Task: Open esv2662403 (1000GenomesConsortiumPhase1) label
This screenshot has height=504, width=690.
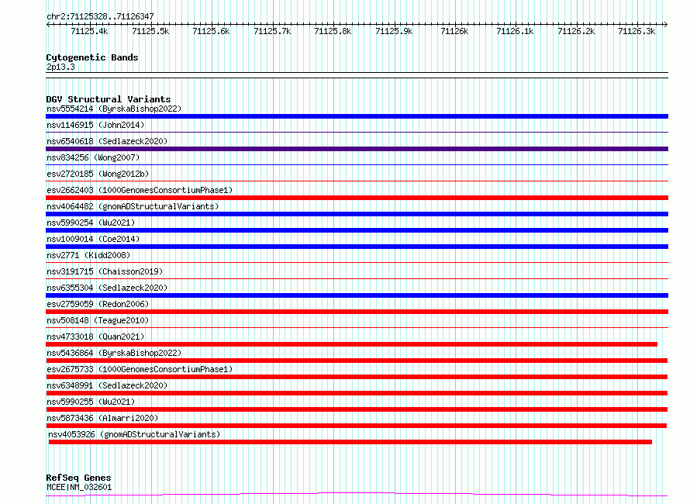Action: point(140,190)
